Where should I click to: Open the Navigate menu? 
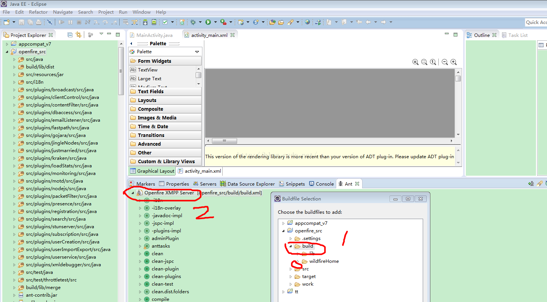(63, 12)
